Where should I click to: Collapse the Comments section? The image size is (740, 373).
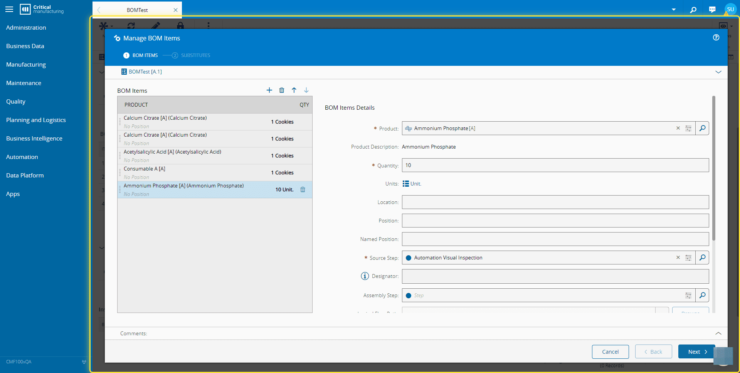coord(718,333)
